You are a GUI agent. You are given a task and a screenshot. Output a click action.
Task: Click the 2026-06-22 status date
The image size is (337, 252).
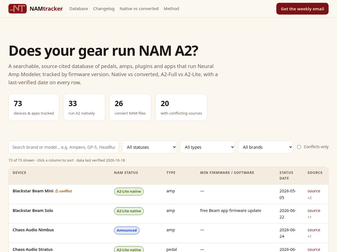[x=288, y=214]
